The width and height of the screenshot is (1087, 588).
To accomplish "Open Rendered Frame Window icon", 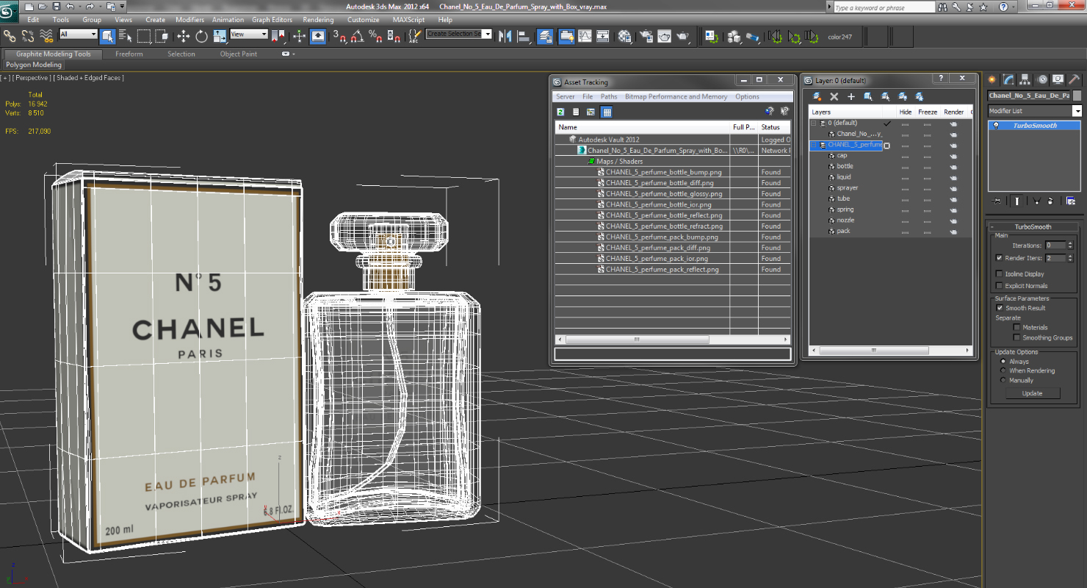I will [x=665, y=35].
